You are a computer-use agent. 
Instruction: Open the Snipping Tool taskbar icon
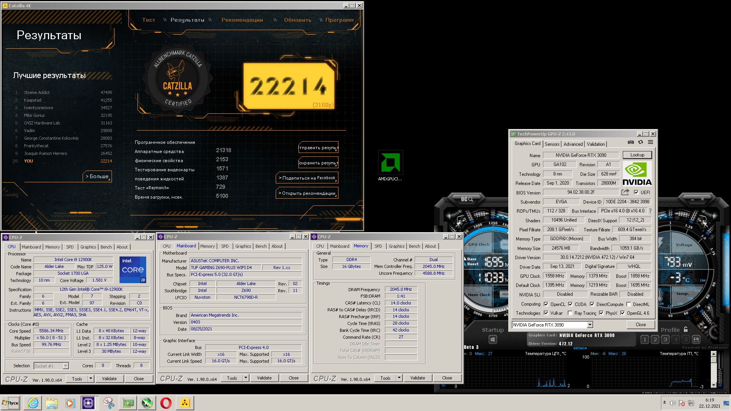pos(109,403)
